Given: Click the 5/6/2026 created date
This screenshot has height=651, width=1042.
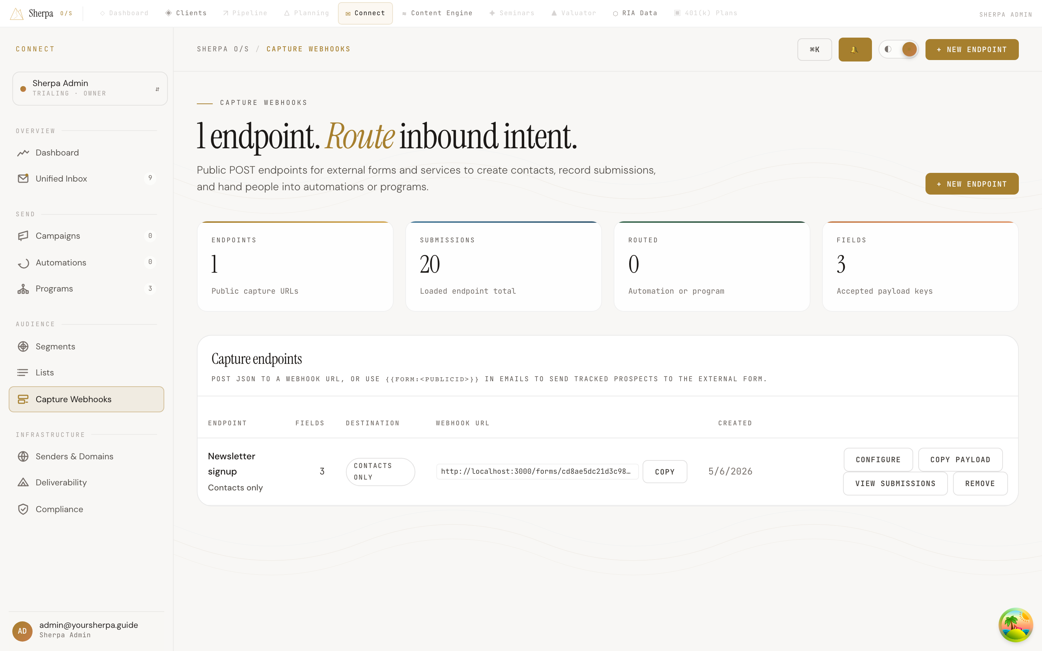Looking at the screenshot, I should 730,472.
